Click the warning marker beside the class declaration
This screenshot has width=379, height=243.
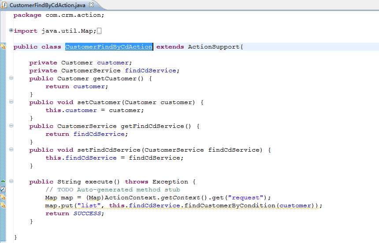pos(3,46)
